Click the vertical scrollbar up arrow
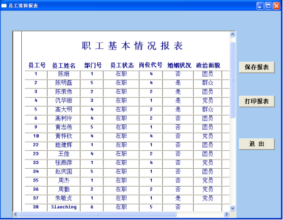283x220 pixels. [x=232, y=34]
